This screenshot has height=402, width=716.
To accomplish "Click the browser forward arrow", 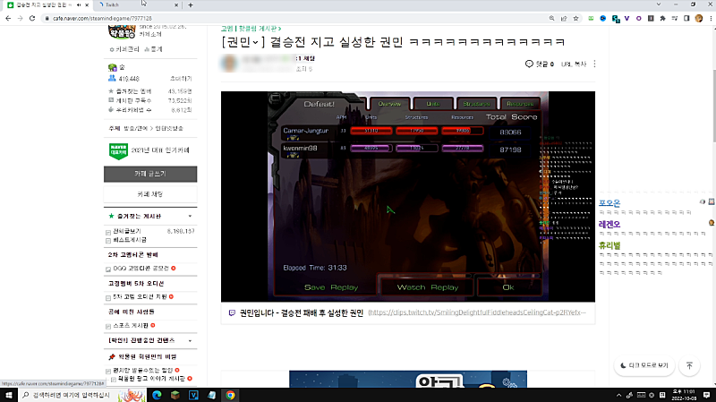I will click(20, 18).
